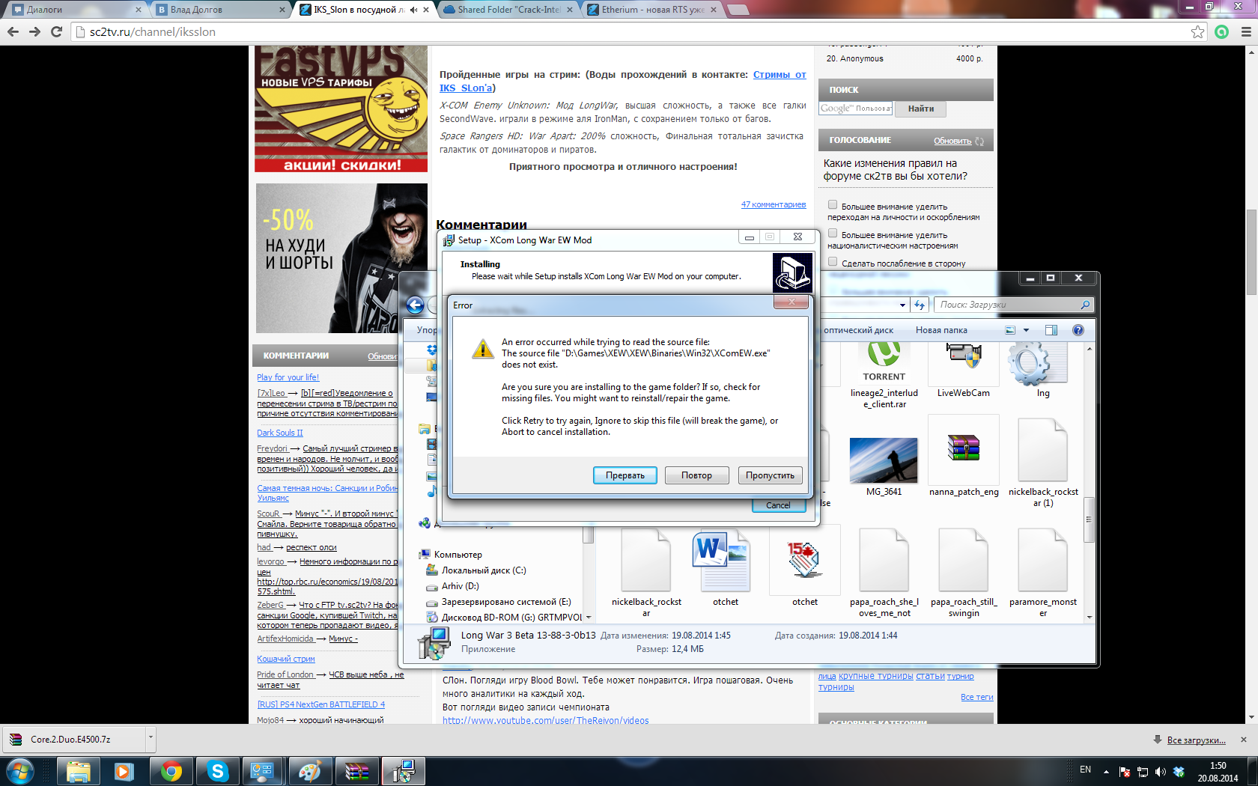The width and height of the screenshot is (1258, 786).
Task: Open WinRAR from the taskbar
Action: 357,771
